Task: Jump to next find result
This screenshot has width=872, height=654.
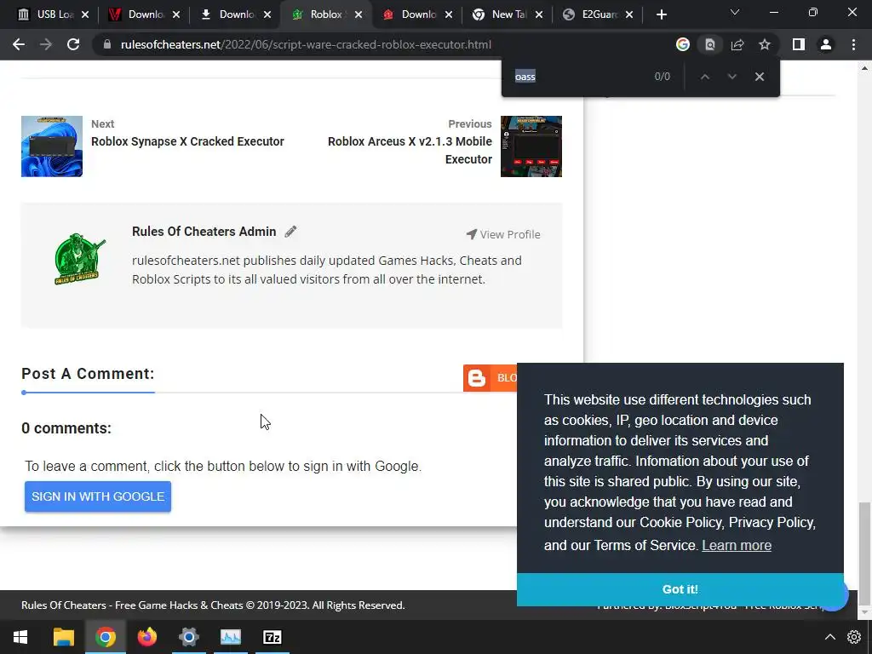Action: [731, 77]
